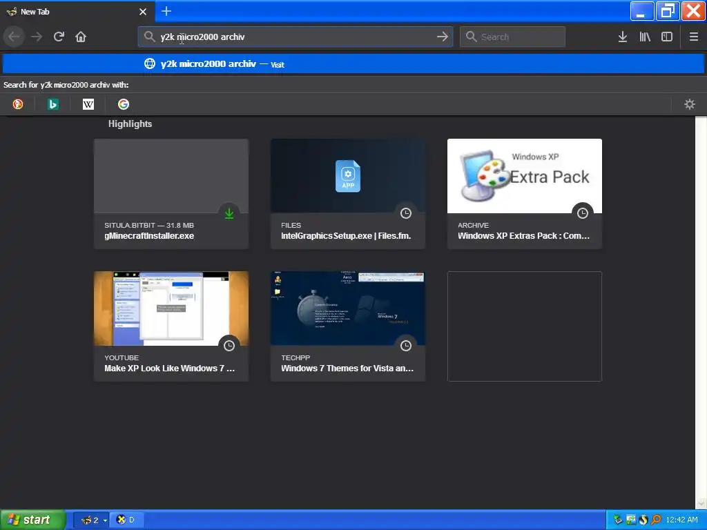Open the gMinecraftInstaller.exe highlight card
Image resolution: width=707 pixels, height=530 pixels.
pos(171,194)
